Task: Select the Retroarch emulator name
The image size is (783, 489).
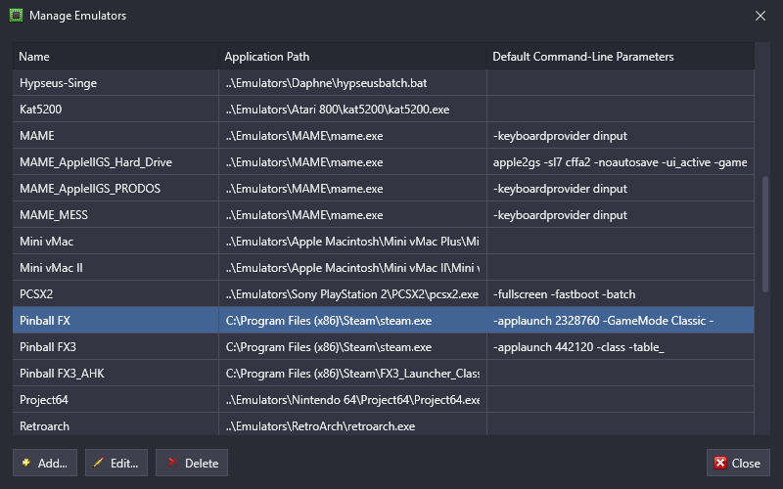Action: [44, 426]
